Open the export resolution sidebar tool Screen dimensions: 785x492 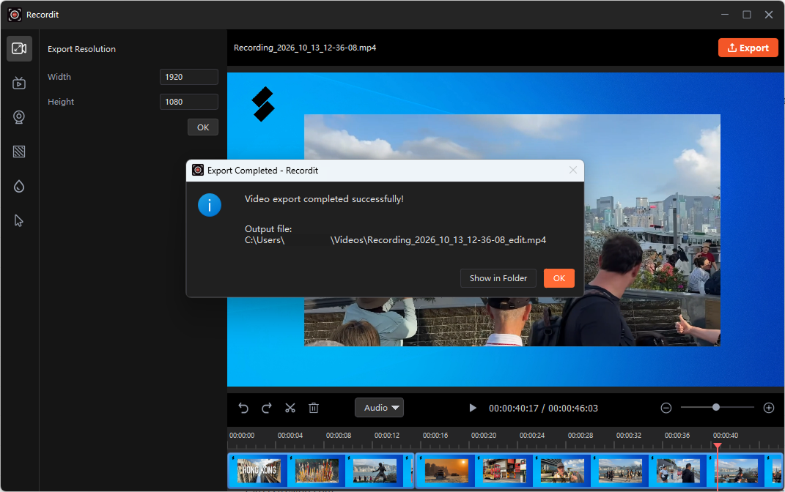pyautogui.click(x=19, y=48)
